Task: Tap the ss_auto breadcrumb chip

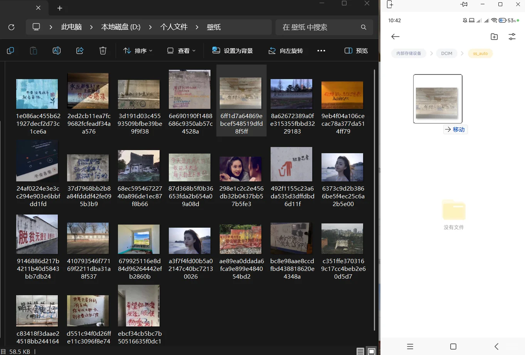Action: coord(480,54)
